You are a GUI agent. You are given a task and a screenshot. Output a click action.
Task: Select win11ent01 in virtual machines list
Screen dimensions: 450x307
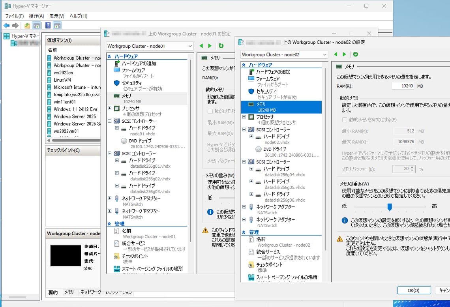[65, 102]
